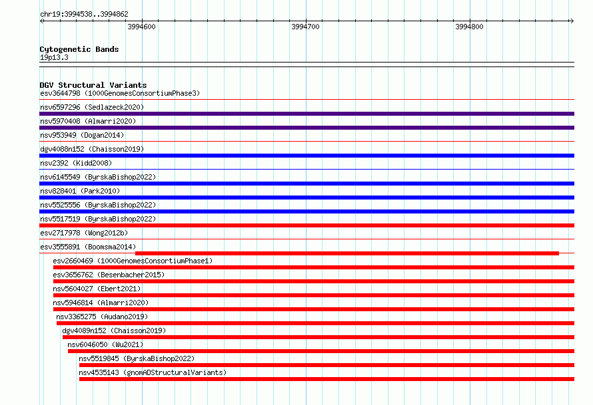Click the red bar for nsv5519845
Screen dimensions: 593x405
326,365
